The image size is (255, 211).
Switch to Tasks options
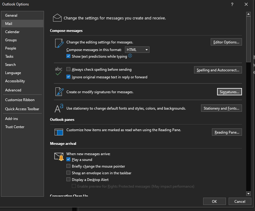pyautogui.click(x=22, y=56)
